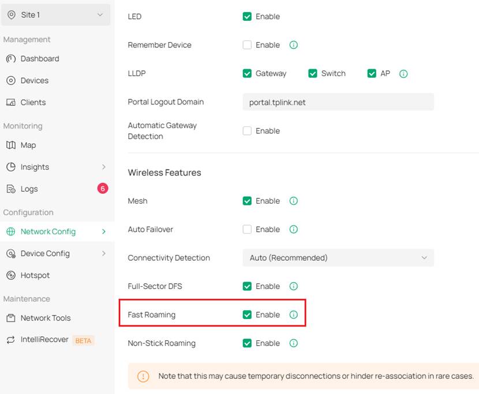
Task: Click the Map icon in sidebar
Action: click(11, 145)
